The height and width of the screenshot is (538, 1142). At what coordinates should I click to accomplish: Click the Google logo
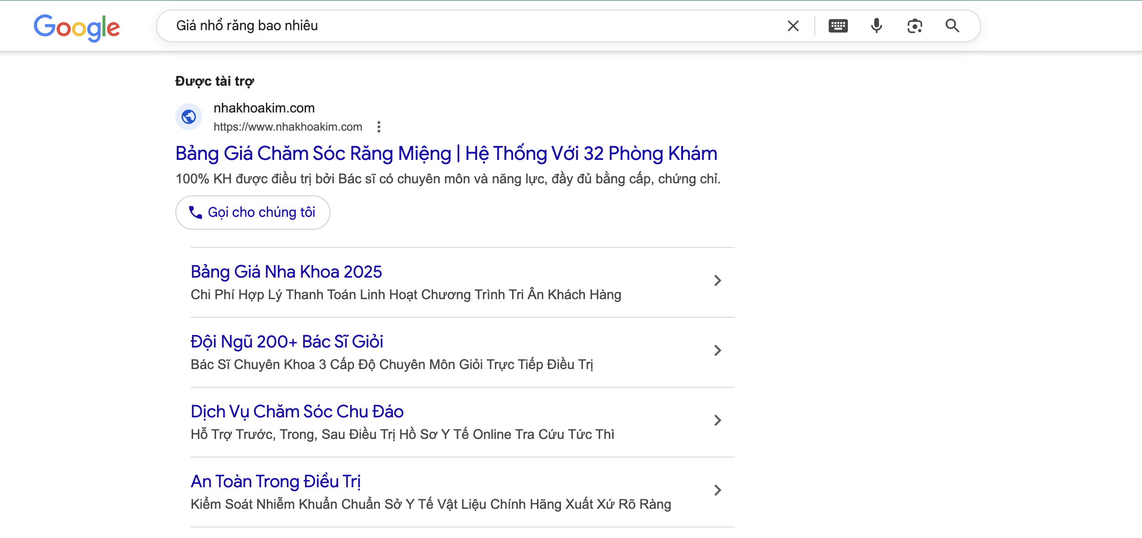[77, 27]
